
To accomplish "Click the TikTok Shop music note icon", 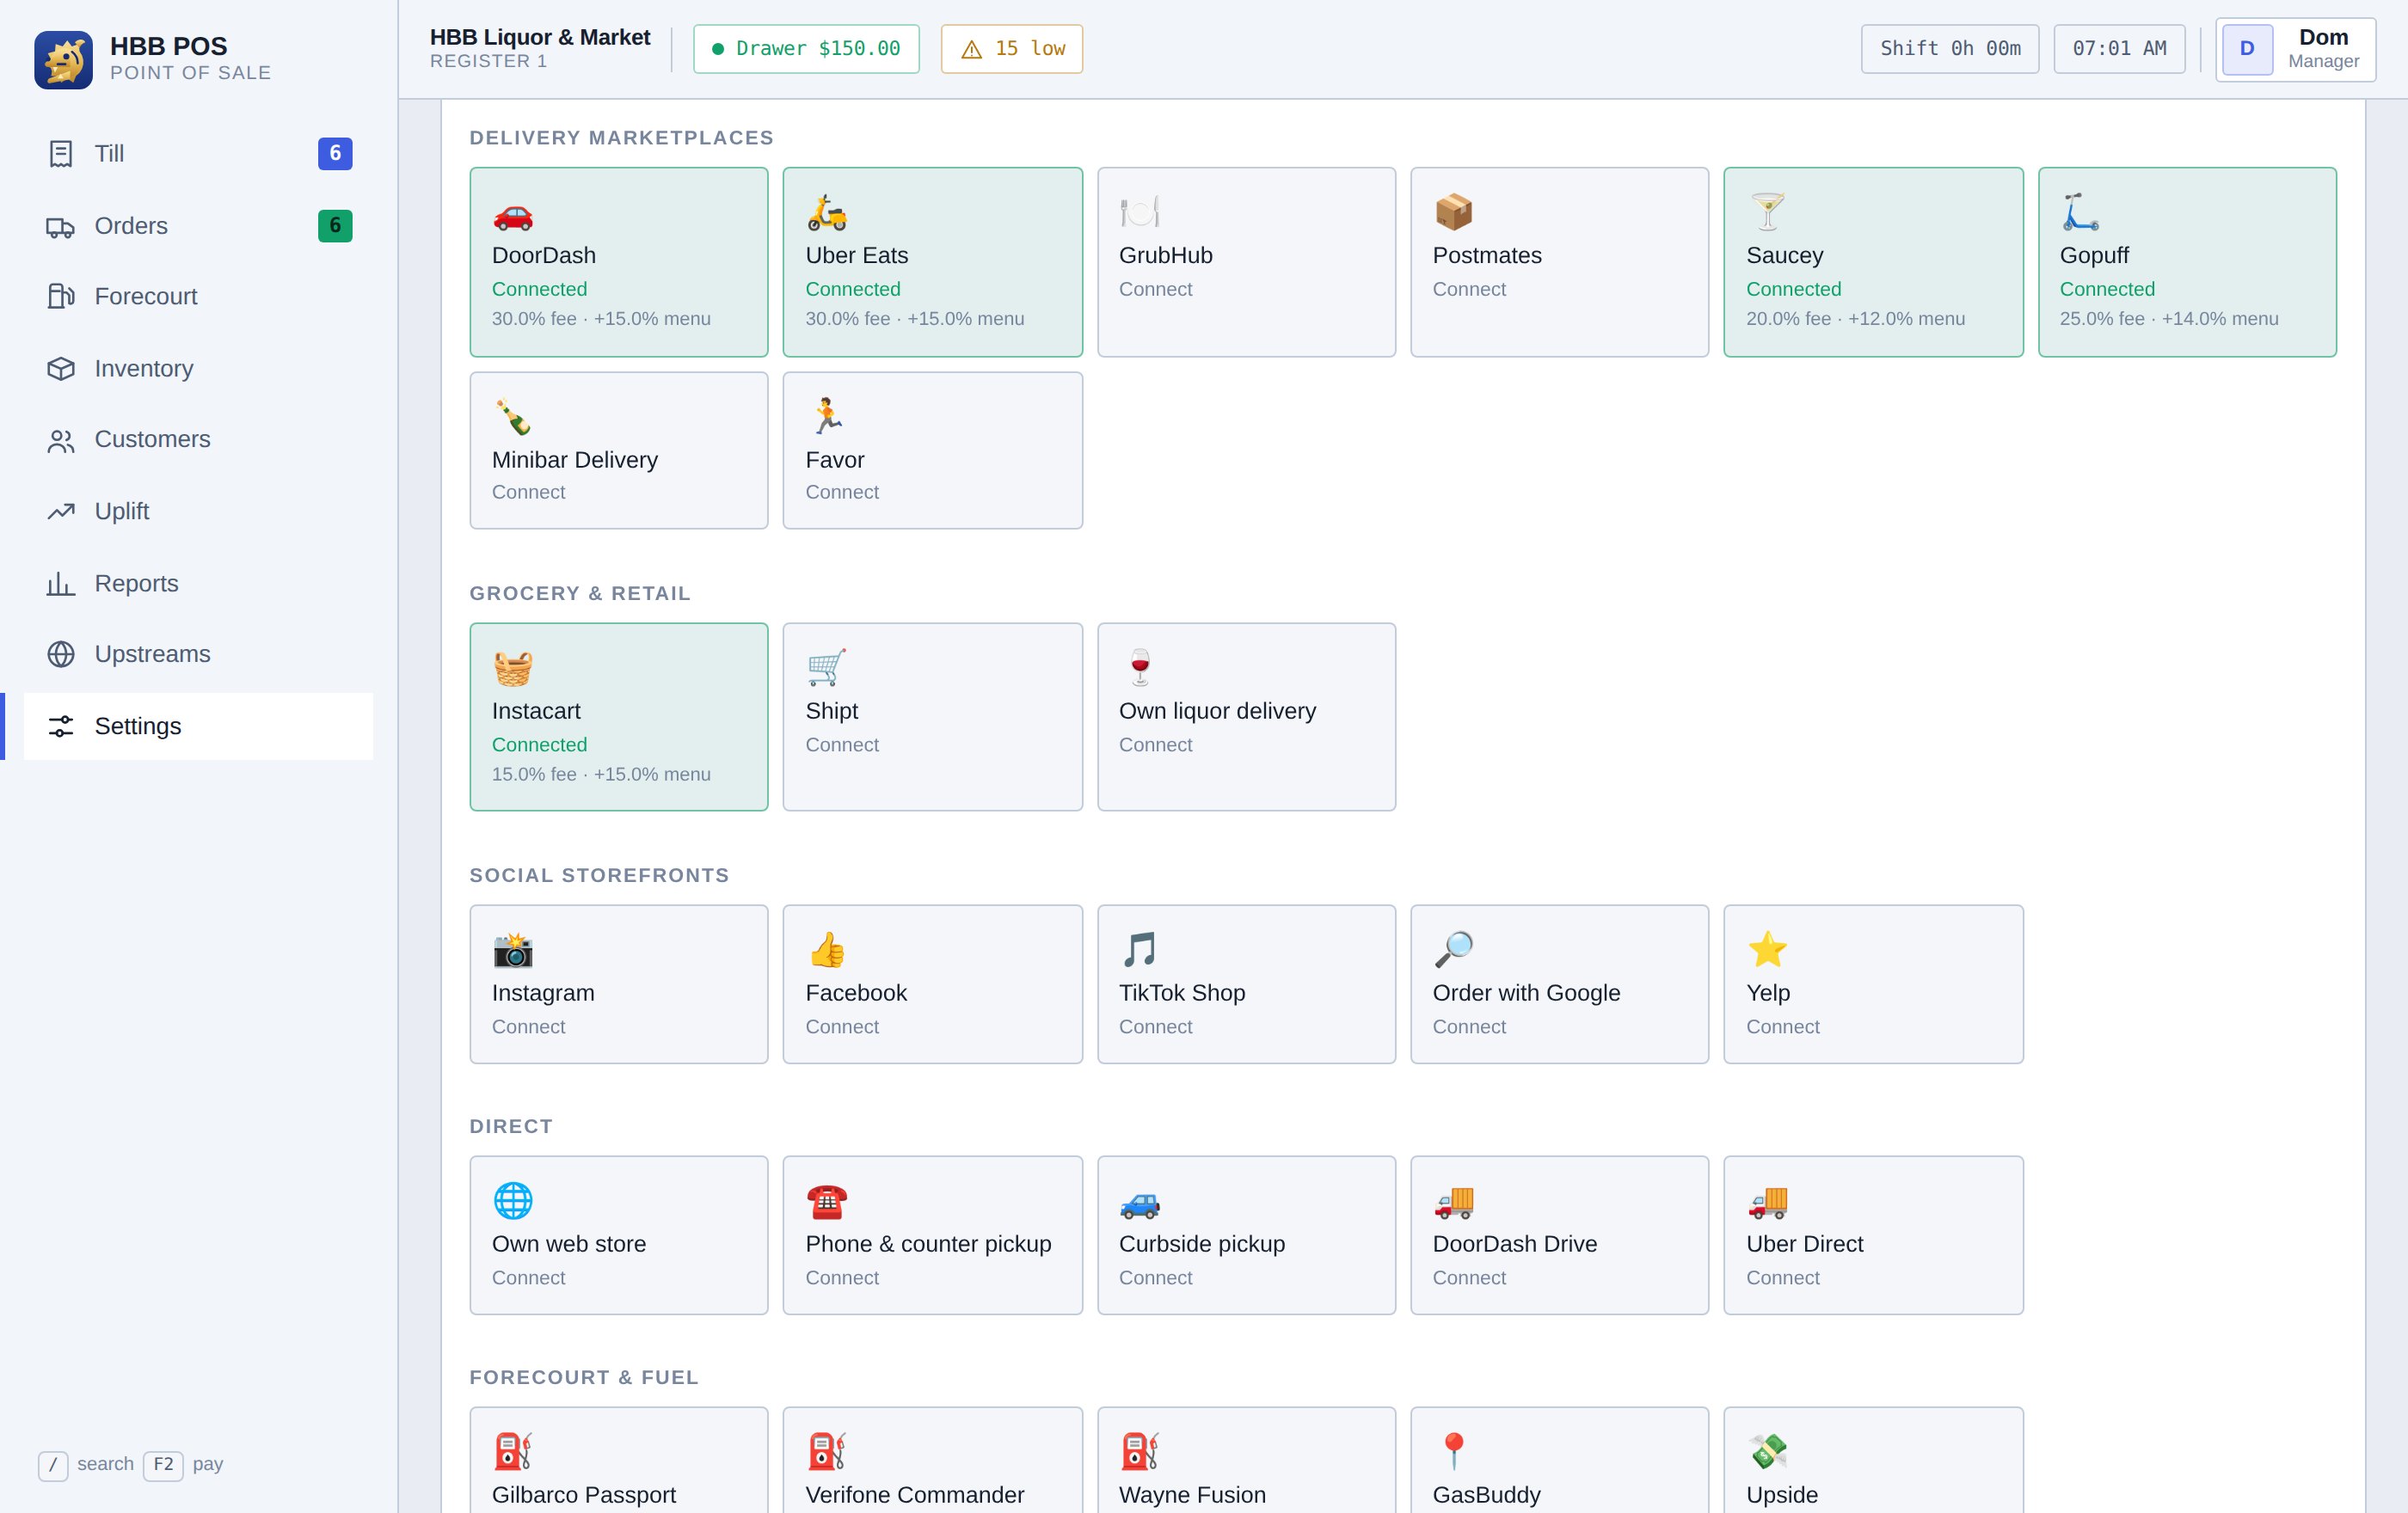I will point(1140,949).
